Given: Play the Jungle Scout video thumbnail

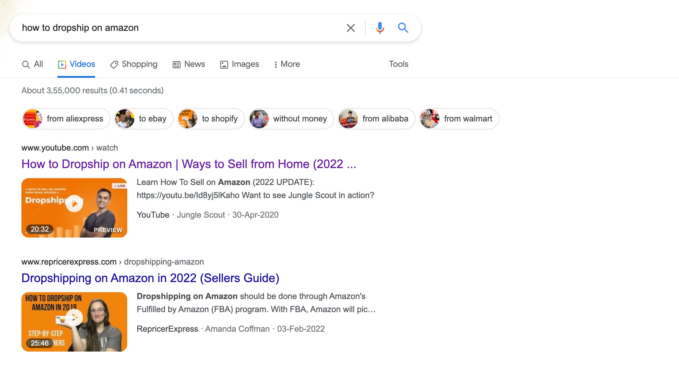Looking at the screenshot, I should 74,204.
